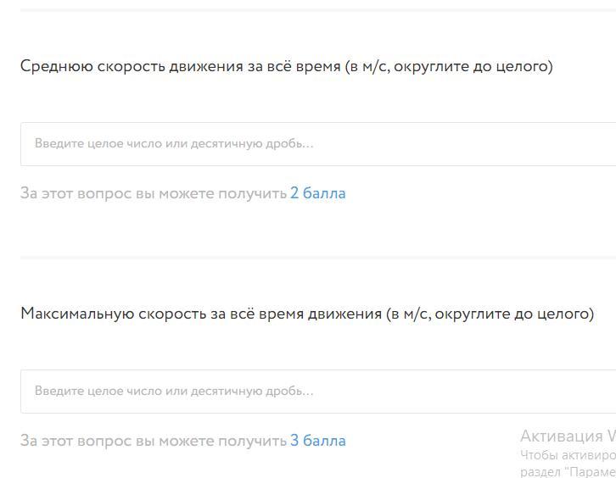Click the "2 балла" score link
Image resolution: width=616 pixels, height=478 pixels.
pyautogui.click(x=317, y=193)
